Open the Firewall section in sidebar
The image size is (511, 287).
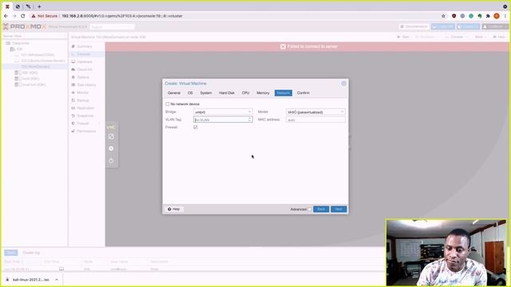[x=82, y=124]
